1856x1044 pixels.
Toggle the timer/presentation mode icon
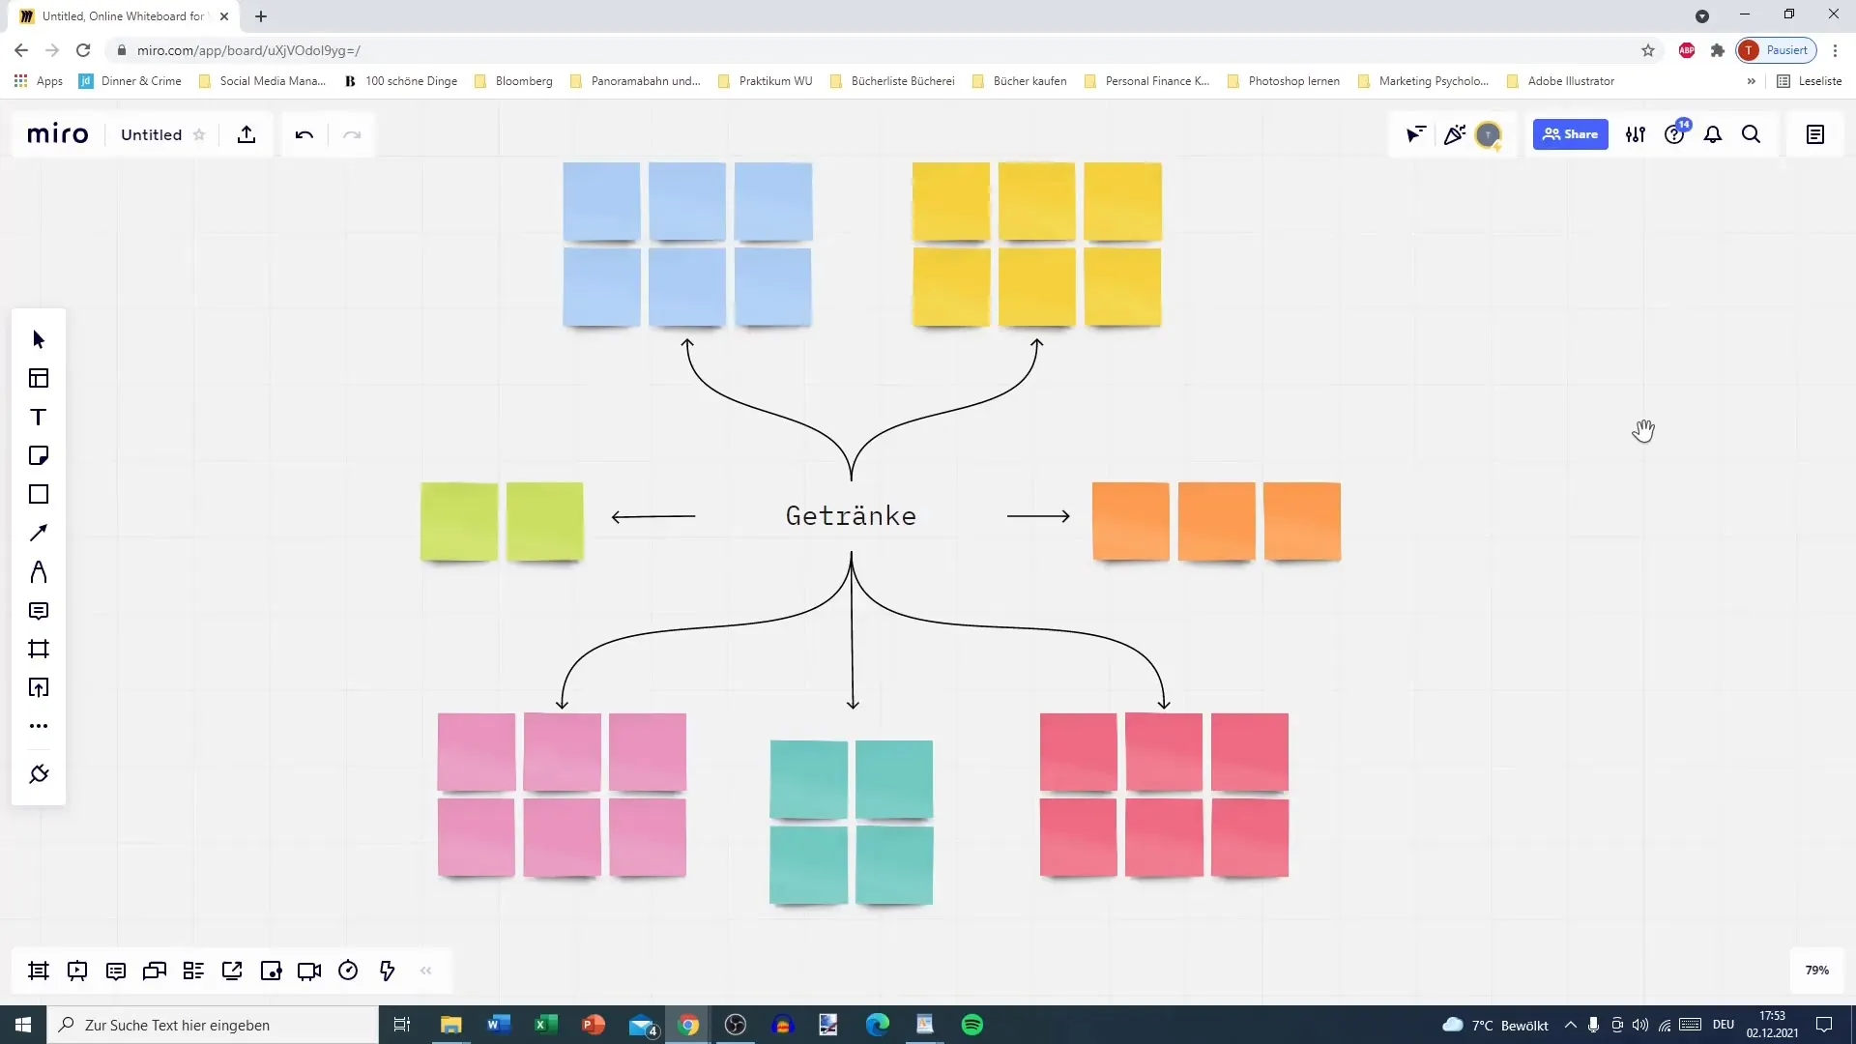pos(347,971)
